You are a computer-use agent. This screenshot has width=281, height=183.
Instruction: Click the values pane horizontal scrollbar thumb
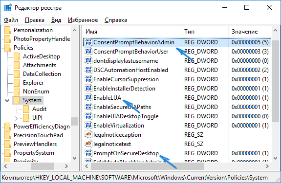coord(147,166)
